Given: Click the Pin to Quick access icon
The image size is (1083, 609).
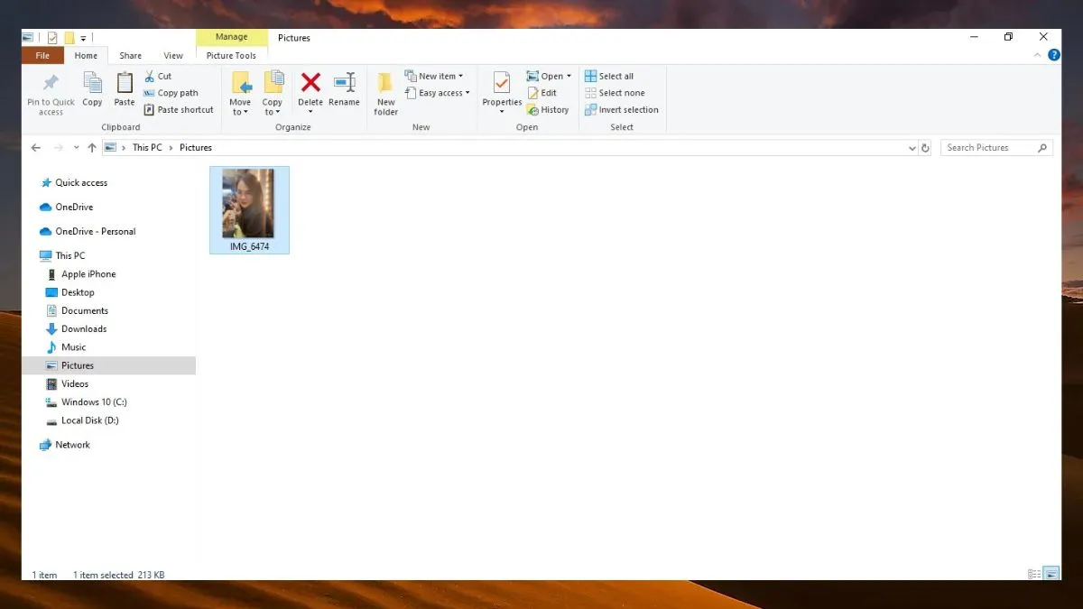Looking at the screenshot, I should click(x=51, y=84).
